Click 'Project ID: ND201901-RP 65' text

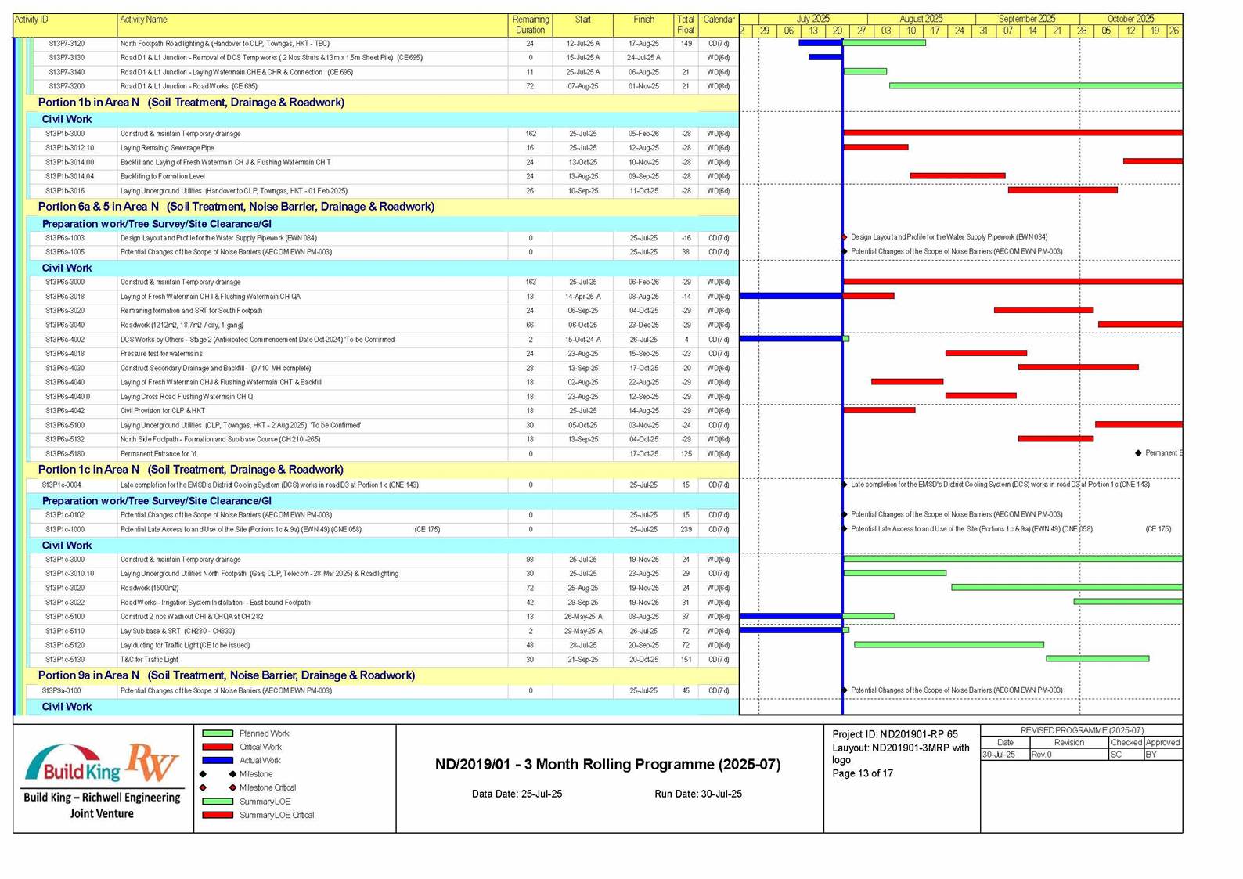point(895,735)
